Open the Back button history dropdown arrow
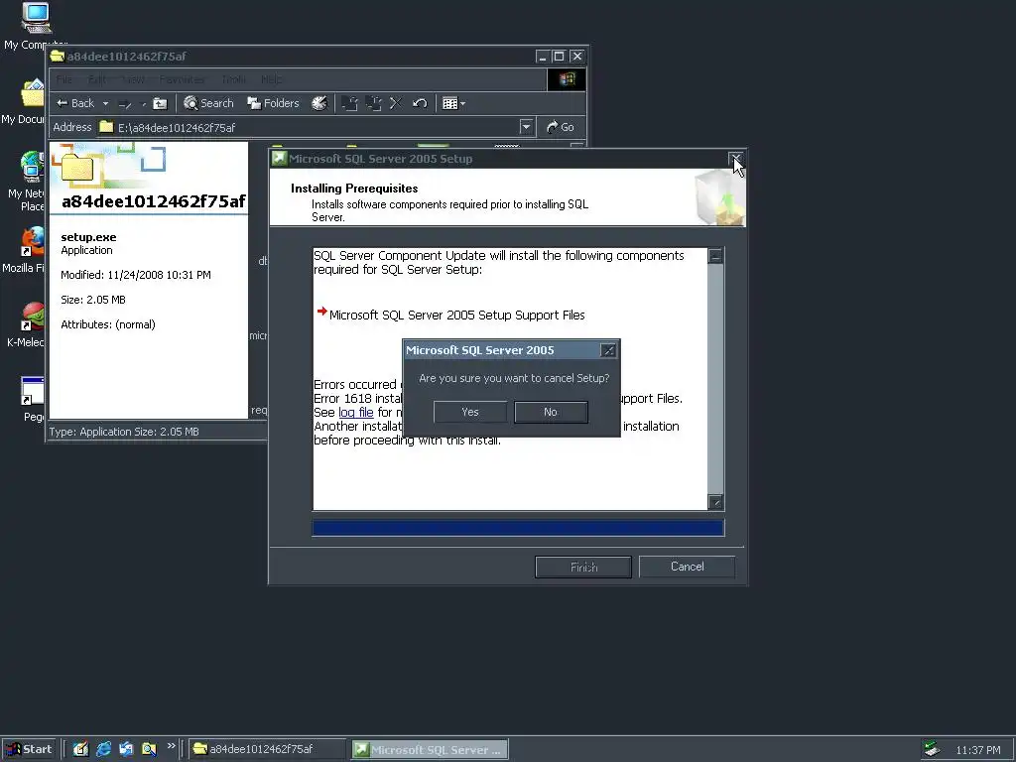Image resolution: width=1016 pixels, height=762 pixels. pyautogui.click(x=105, y=103)
